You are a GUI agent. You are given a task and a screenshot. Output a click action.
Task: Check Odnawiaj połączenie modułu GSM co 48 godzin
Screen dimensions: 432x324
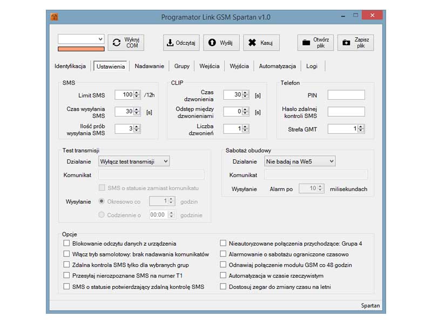pyautogui.click(x=223, y=265)
